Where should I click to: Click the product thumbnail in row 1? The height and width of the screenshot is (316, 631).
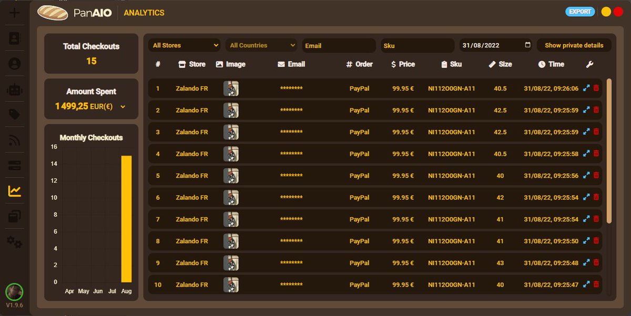(231, 88)
